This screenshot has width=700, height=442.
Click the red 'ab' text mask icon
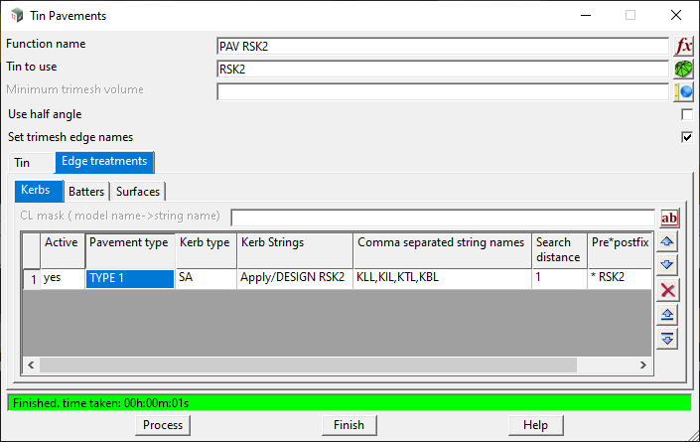coord(669,218)
